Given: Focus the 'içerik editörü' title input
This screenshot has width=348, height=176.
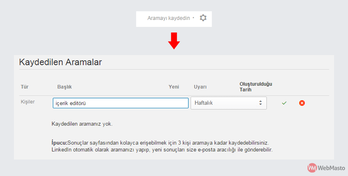Looking at the screenshot, I should click(x=120, y=103).
